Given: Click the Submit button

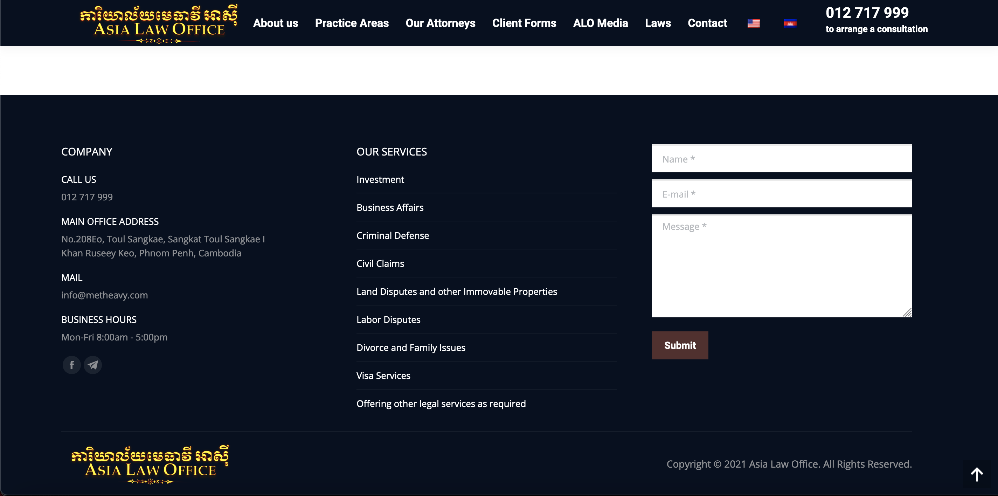Looking at the screenshot, I should click(680, 345).
